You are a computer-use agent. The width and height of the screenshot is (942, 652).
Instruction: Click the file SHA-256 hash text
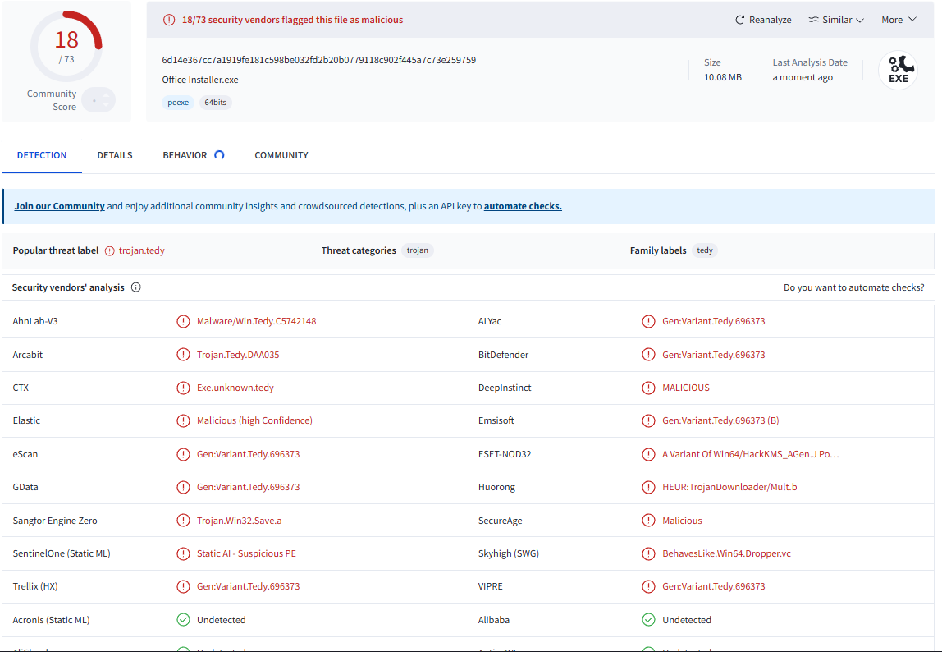click(319, 60)
